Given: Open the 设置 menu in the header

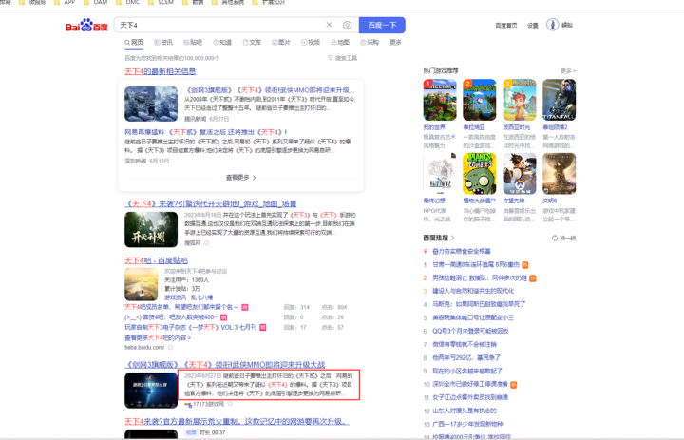Looking at the screenshot, I should click(x=533, y=26).
